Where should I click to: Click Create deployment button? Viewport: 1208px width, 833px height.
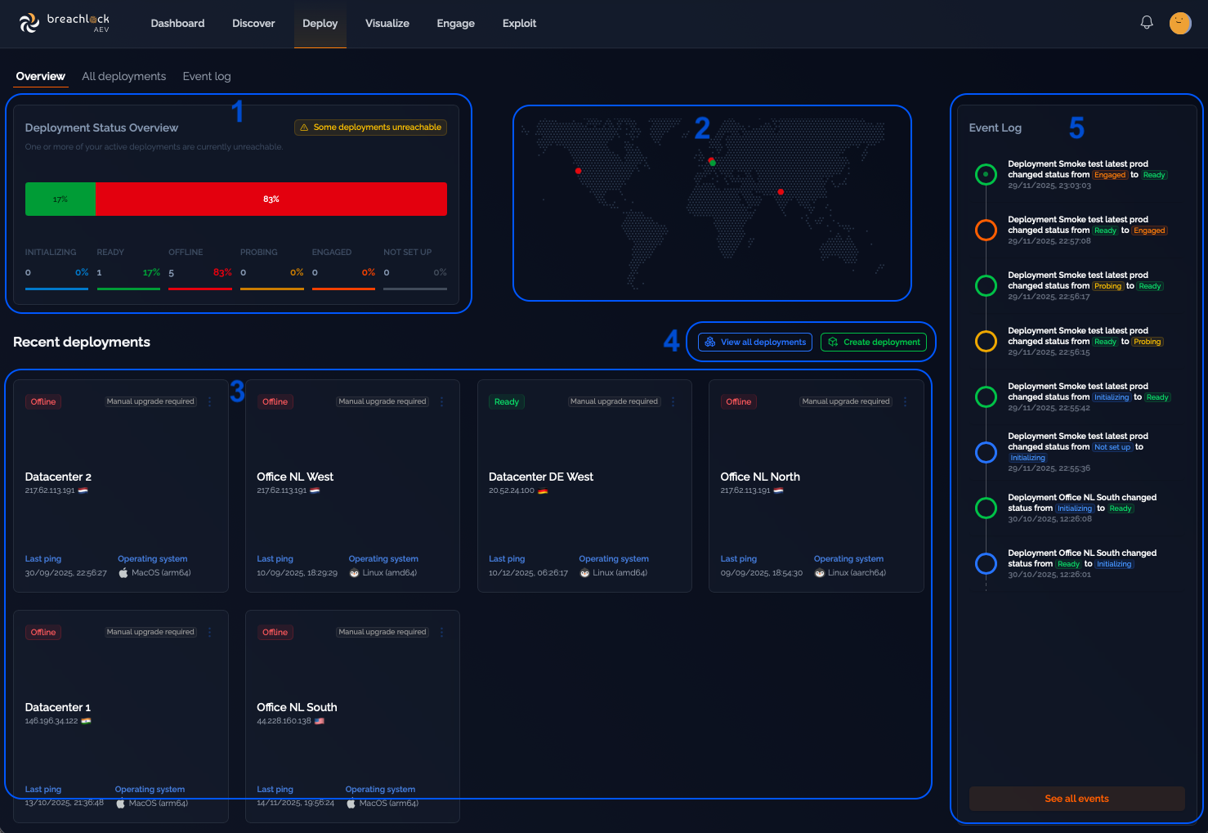point(874,342)
